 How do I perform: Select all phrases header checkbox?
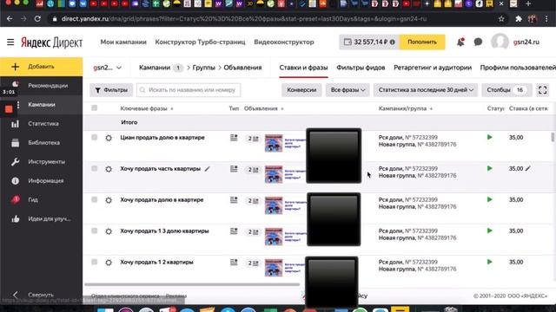[95, 107]
